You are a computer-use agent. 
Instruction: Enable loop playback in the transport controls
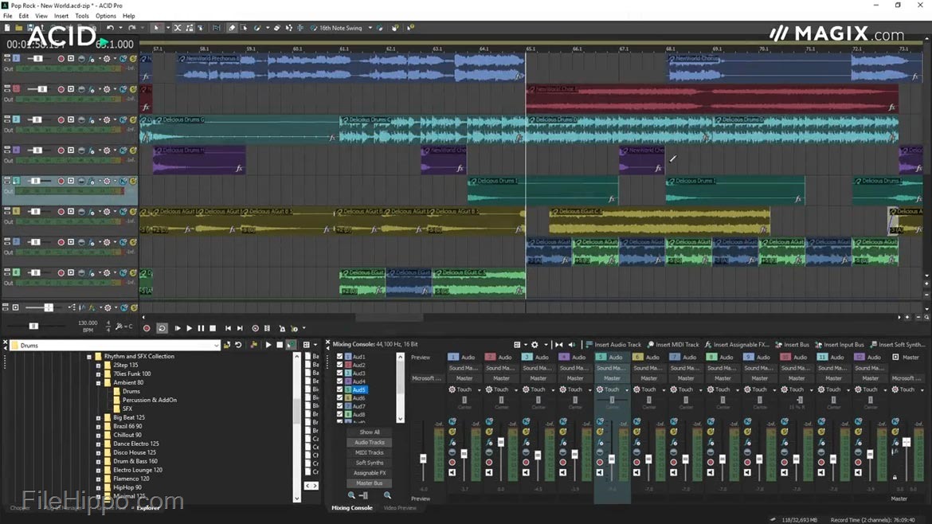(x=163, y=328)
